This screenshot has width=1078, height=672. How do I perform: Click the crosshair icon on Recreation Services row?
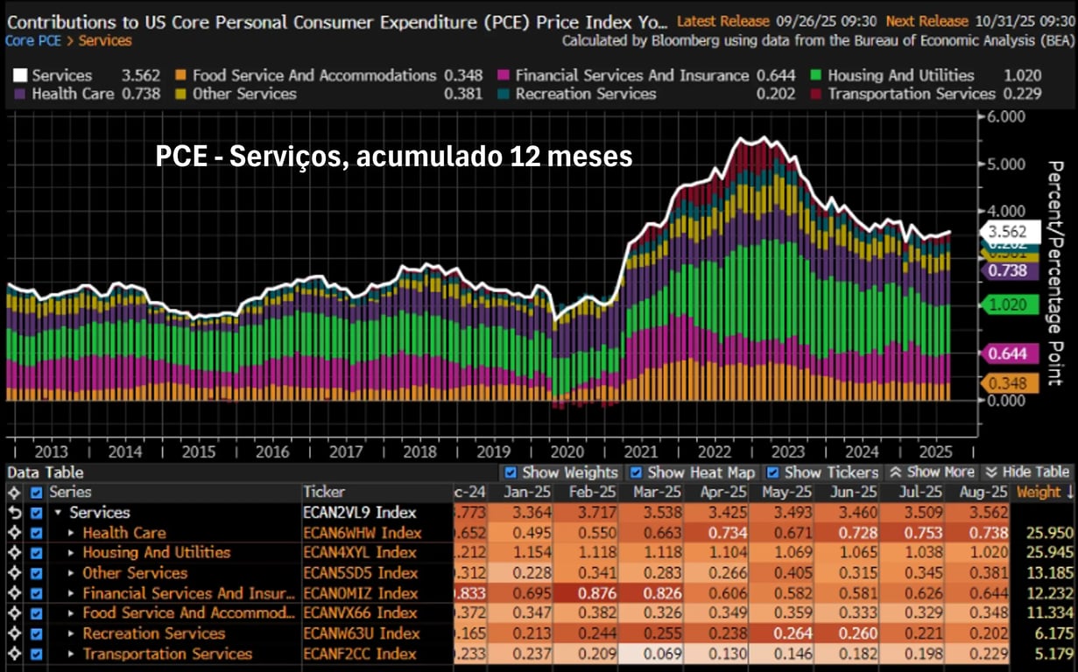[x=14, y=633]
